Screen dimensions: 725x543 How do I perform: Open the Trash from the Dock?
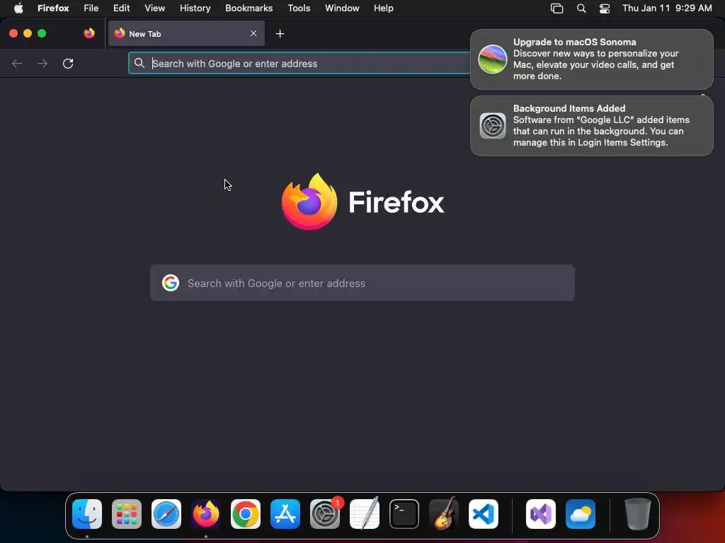(638, 514)
